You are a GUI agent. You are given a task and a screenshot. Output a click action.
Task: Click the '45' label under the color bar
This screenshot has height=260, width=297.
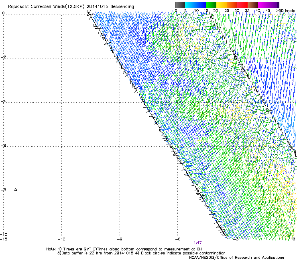click(x=268, y=11)
